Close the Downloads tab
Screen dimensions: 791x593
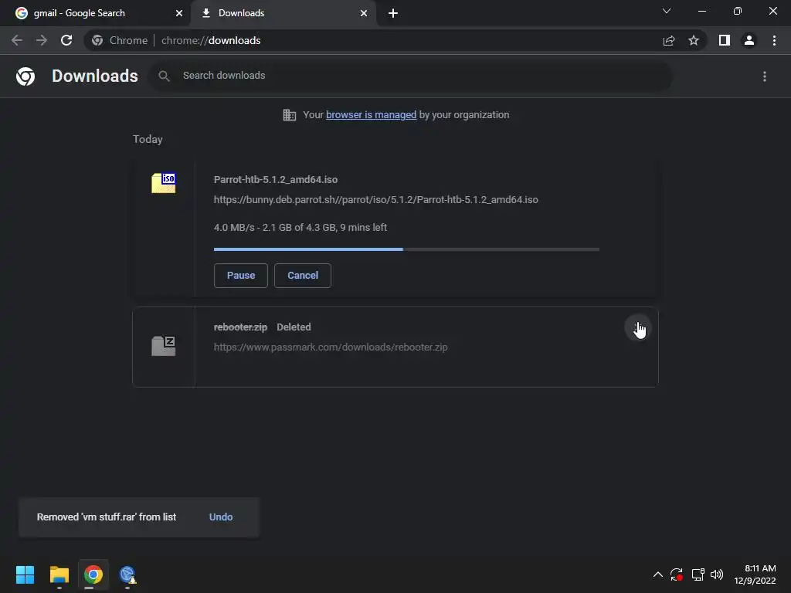364,13
